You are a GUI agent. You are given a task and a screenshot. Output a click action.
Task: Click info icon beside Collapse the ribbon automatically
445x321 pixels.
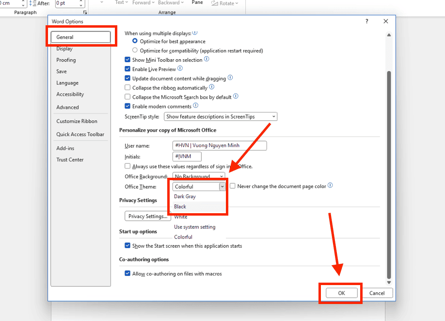(212, 87)
